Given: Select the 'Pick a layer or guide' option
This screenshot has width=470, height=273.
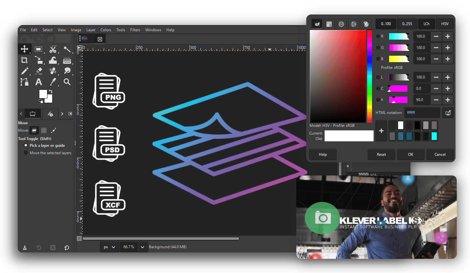Looking at the screenshot, I should 26,146.
